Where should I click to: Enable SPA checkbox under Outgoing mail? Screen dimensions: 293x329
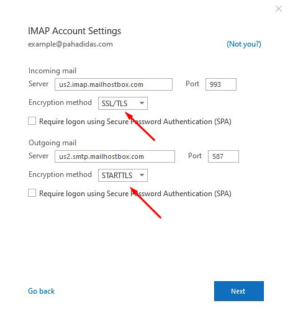(x=32, y=193)
